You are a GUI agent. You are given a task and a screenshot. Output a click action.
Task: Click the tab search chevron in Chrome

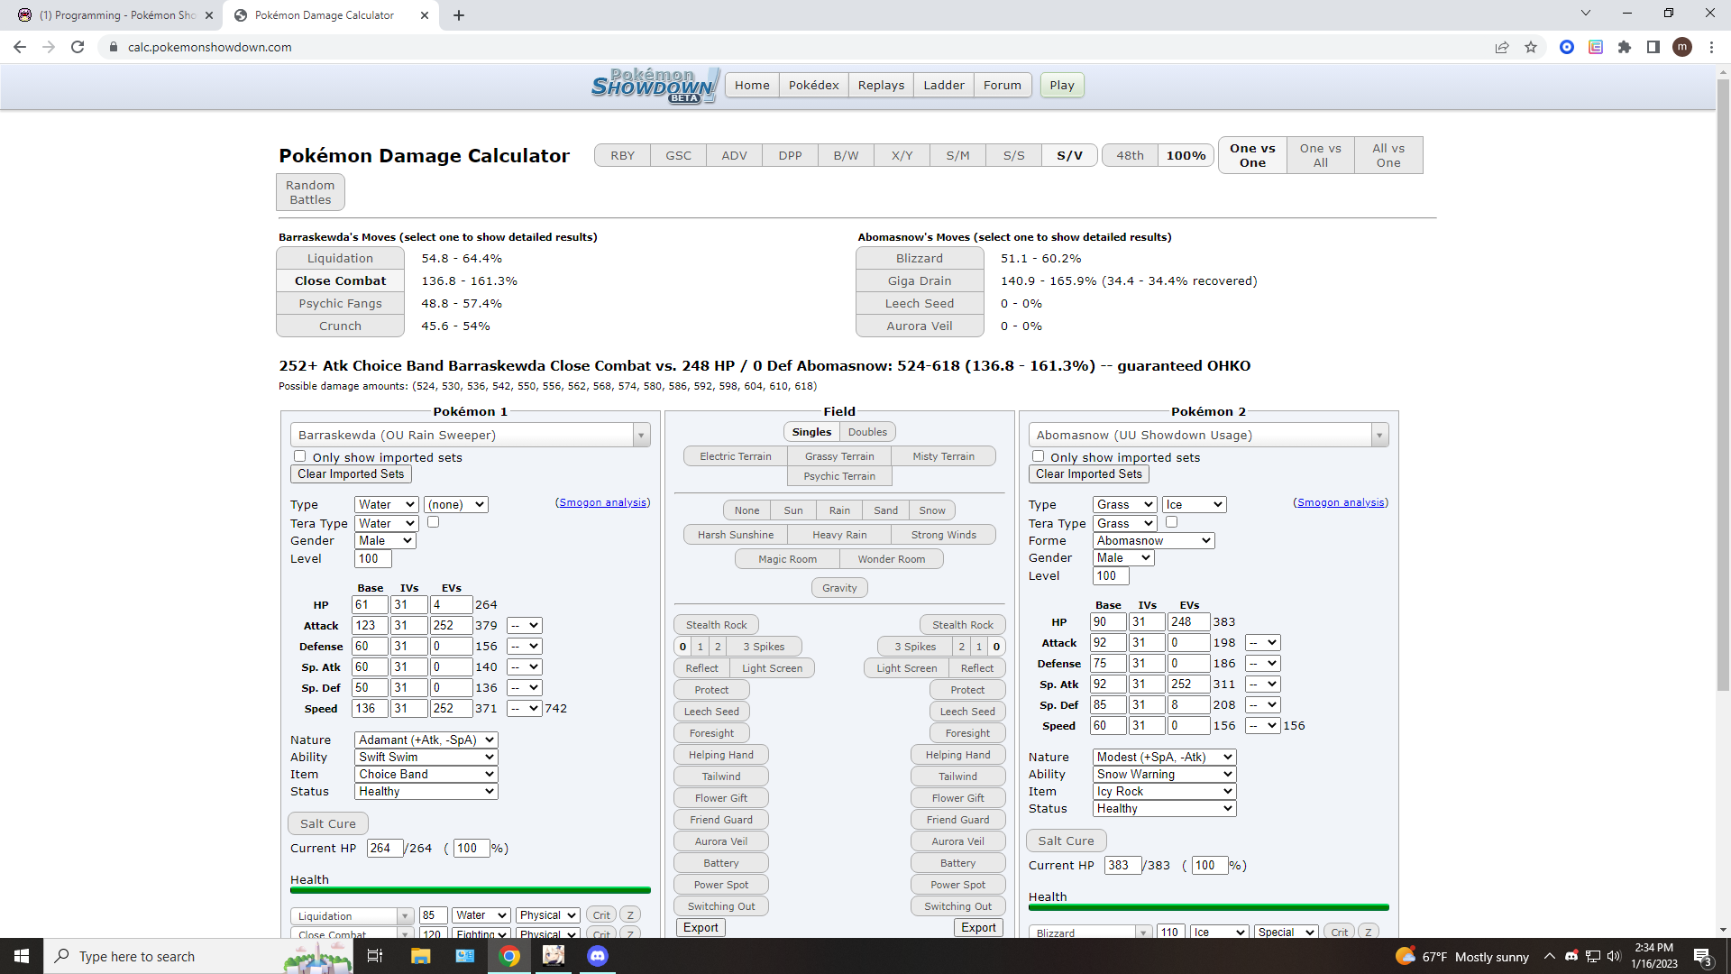click(x=1586, y=13)
